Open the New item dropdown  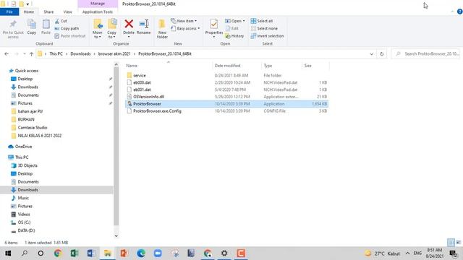[184, 21]
